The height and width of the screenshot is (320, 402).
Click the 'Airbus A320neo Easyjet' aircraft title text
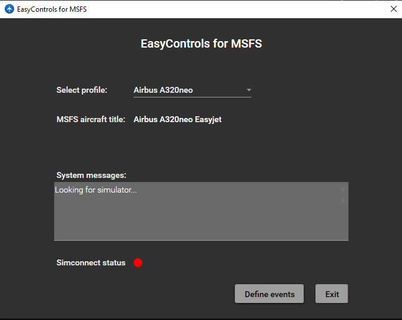click(x=177, y=119)
